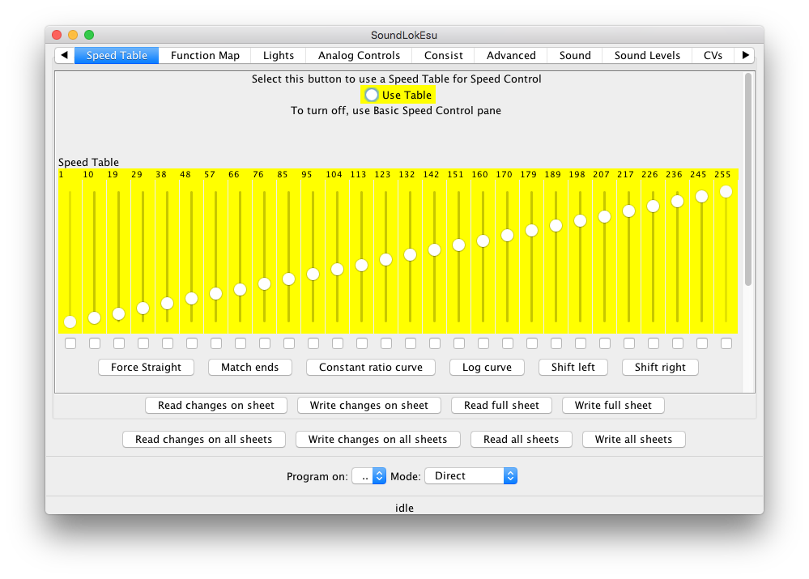Expand the Mode Direct dropdown
This screenshot has height=579, width=809.
click(470, 476)
